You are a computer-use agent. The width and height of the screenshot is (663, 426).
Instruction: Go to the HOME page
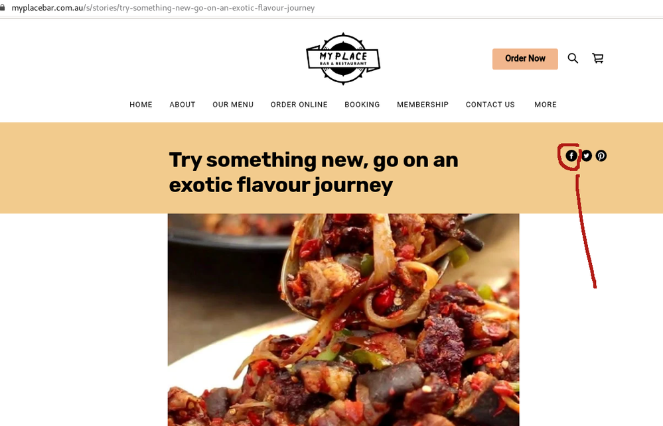(x=141, y=104)
